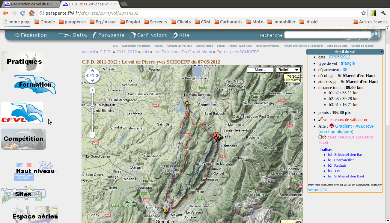Pan the map up with the arrow
This screenshot has width=390, height=223.
pyautogui.click(x=92, y=70)
